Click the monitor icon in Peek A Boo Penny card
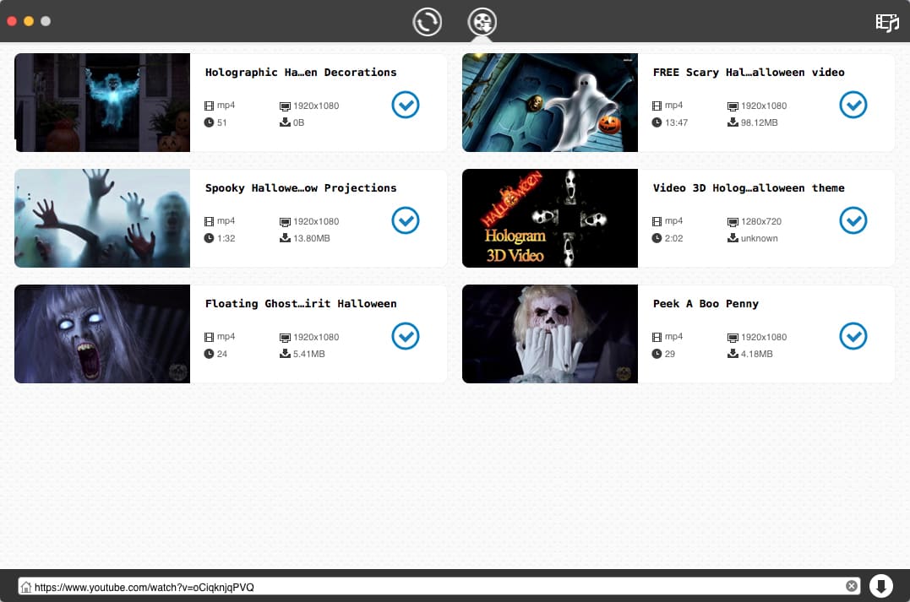The height and width of the screenshot is (602, 910). tap(733, 338)
